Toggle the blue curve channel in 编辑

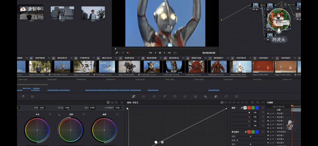click(x=257, y=108)
